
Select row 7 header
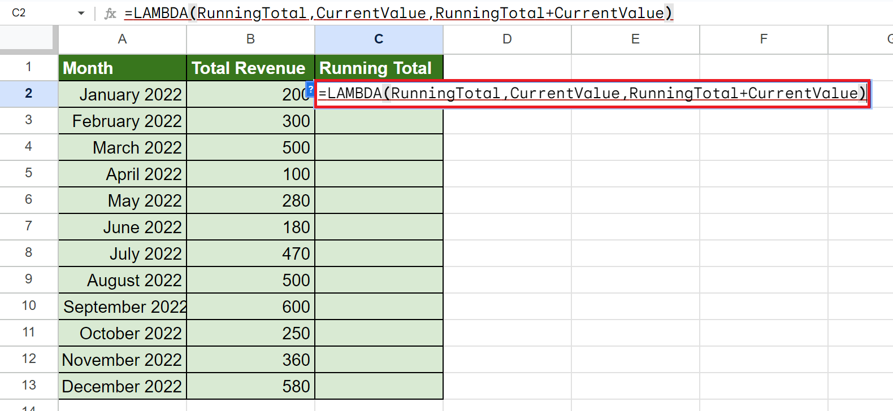pos(28,226)
